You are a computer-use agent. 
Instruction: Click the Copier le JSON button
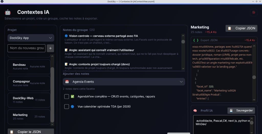[x=31, y=131]
